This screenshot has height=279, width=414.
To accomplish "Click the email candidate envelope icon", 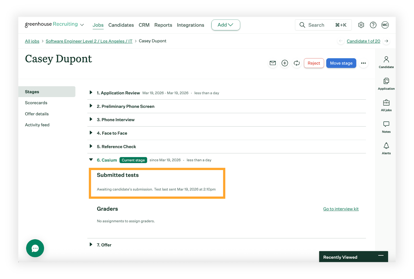I will [273, 63].
